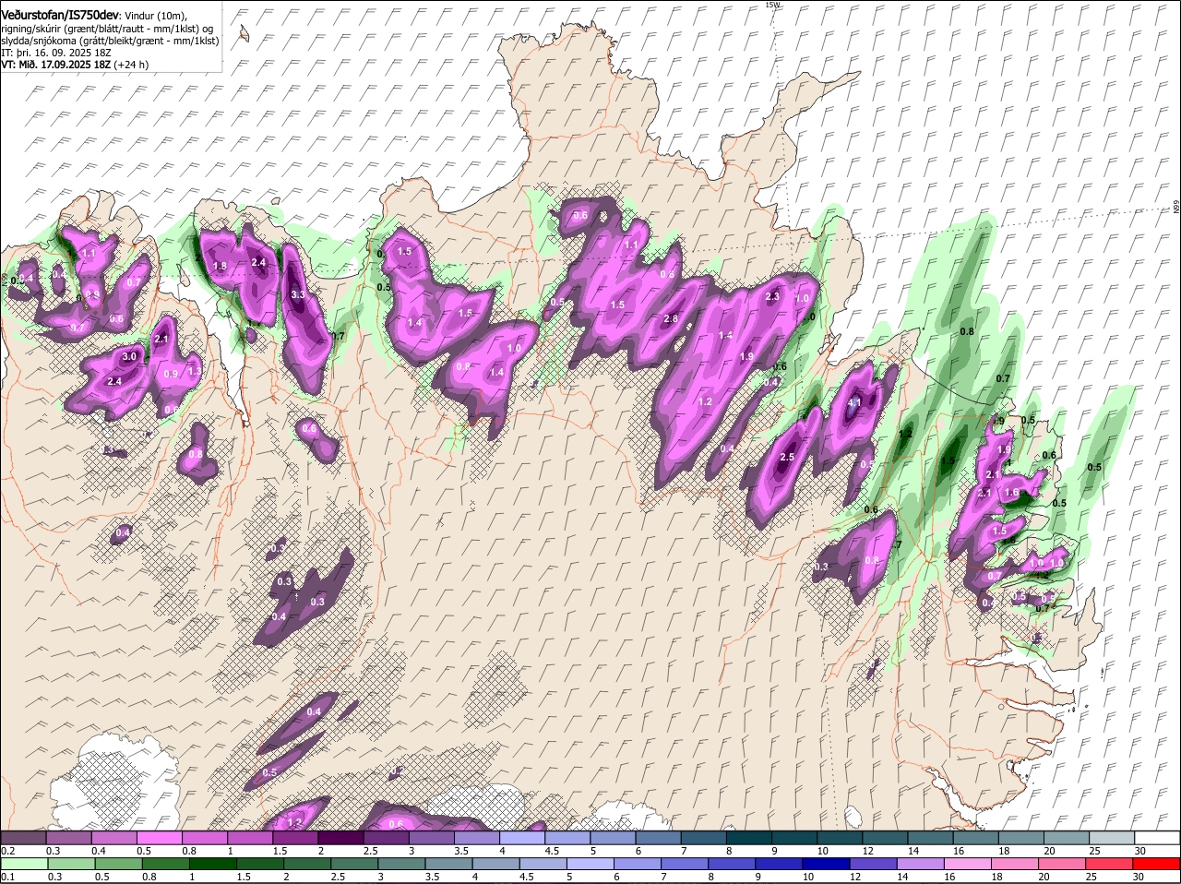Click the 15W longitude label at top

772,5
